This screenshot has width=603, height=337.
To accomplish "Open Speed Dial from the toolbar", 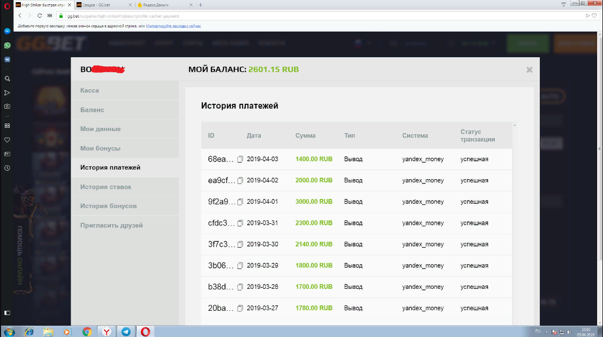I will [x=50, y=16].
